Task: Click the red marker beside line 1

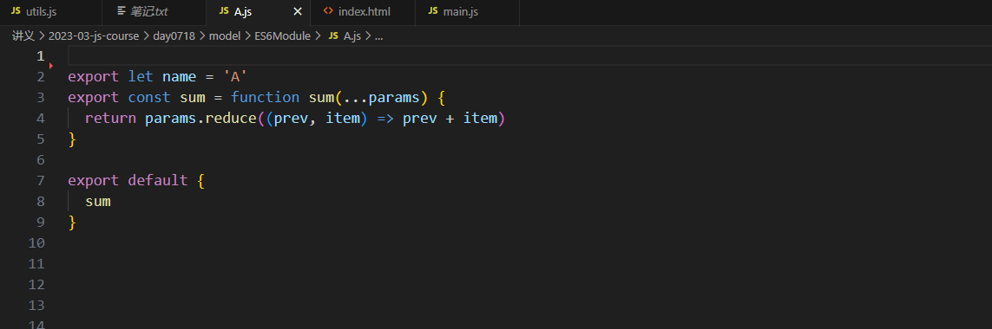Action: (50, 66)
